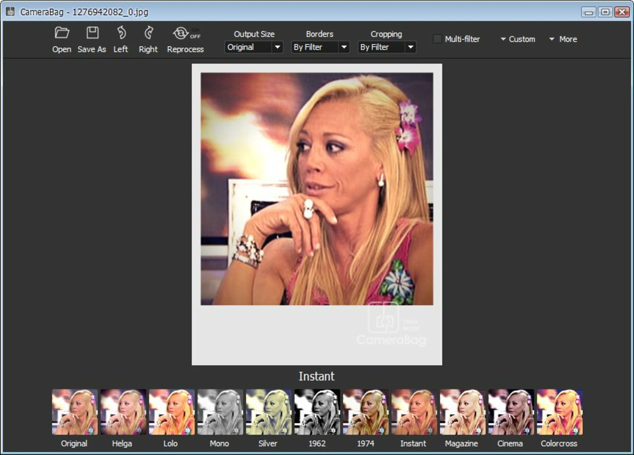Apply the 1962 filter thumbnail
Viewport: 634px width, 455px height.
(x=318, y=412)
